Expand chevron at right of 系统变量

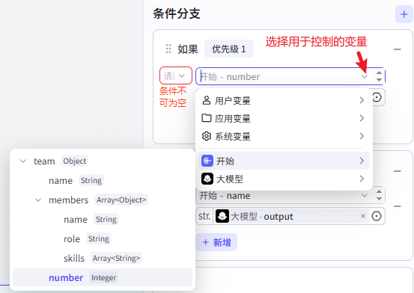tap(362, 136)
